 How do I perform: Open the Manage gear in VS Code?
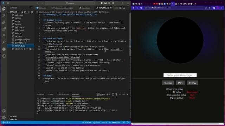coord(4,118)
